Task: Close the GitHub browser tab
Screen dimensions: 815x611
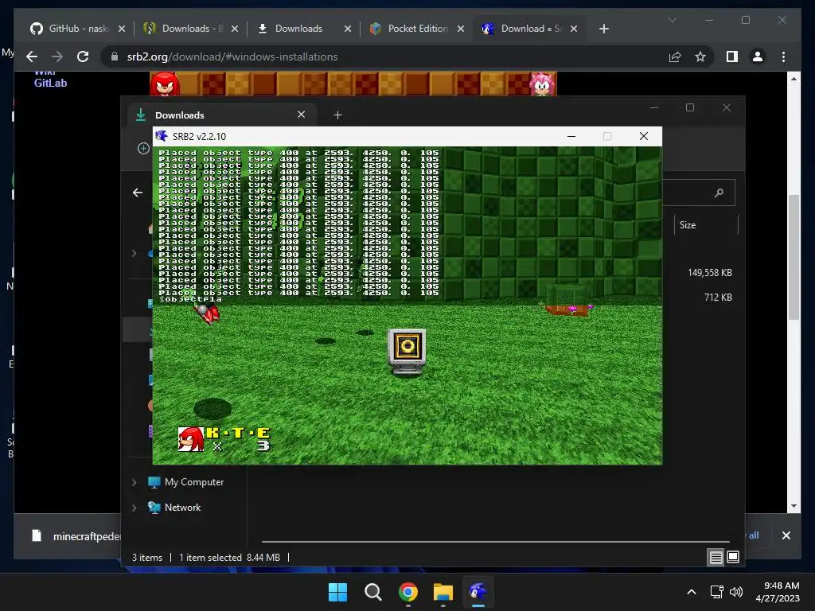Action: (x=122, y=29)
